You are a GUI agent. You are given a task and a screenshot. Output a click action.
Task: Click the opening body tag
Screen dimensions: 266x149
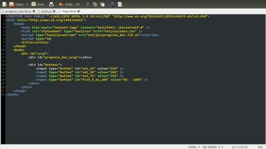(19, 50)
